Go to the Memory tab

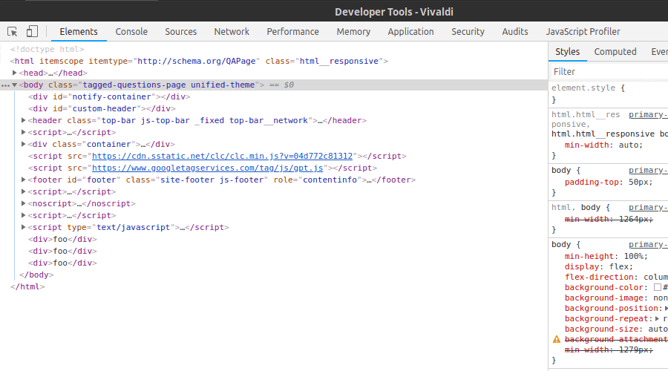(x=353, y=31)
